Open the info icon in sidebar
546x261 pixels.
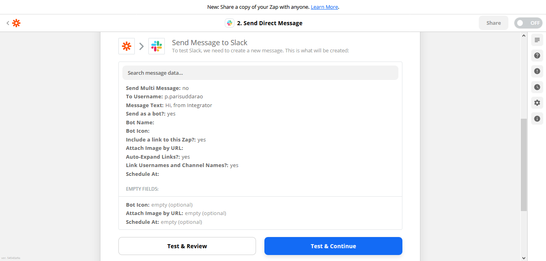(x=537, y=119)
